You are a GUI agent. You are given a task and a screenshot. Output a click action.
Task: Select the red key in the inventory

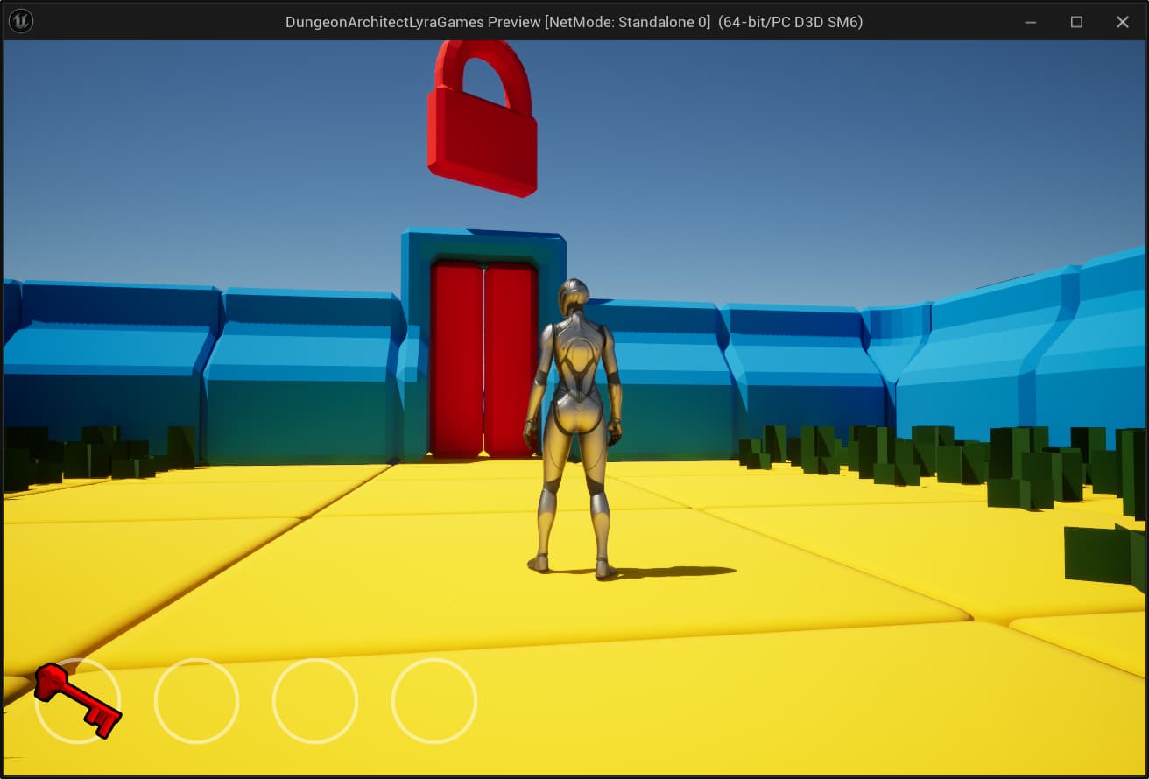(x=77, y=699)
